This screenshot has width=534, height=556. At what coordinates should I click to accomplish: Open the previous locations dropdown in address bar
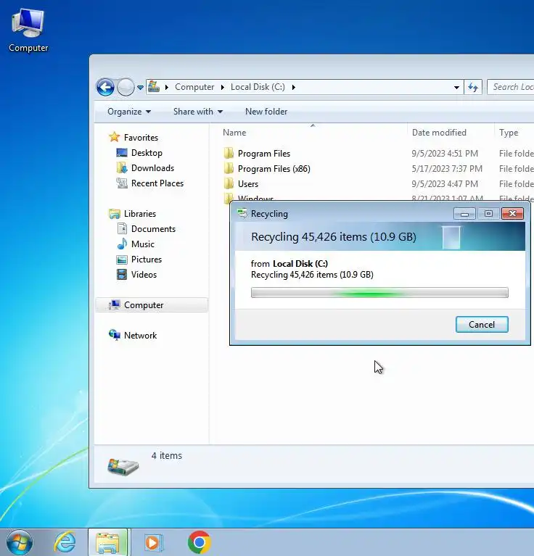[x=456, y=87]
